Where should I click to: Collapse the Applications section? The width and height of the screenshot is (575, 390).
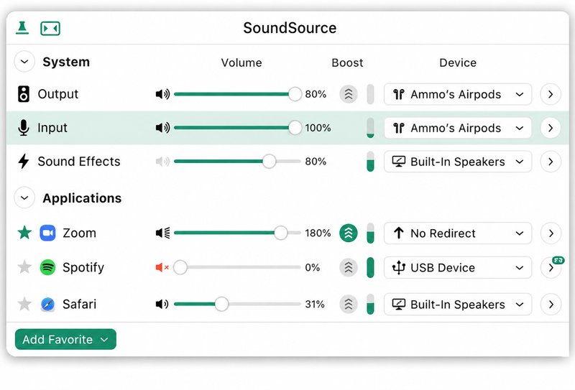tap(24, 198)
